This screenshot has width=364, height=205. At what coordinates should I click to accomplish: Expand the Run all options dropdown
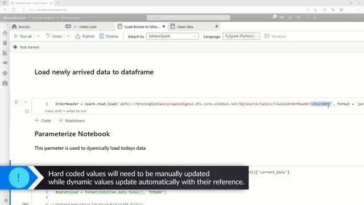point(38,36)
